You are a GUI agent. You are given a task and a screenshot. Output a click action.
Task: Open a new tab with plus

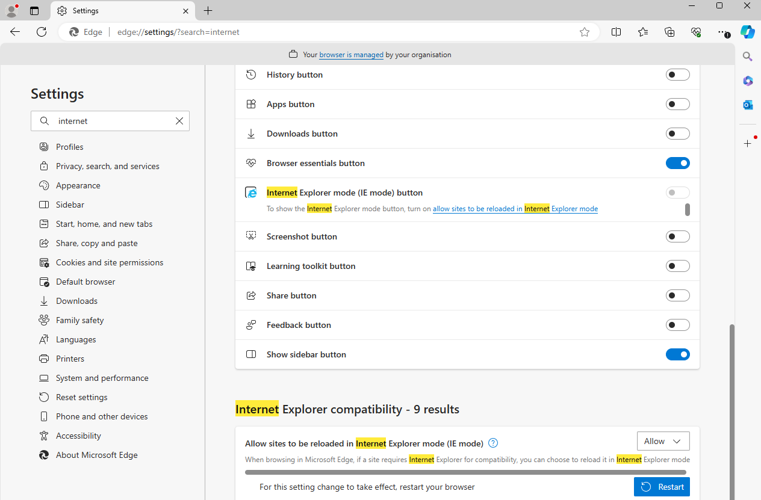208,11
